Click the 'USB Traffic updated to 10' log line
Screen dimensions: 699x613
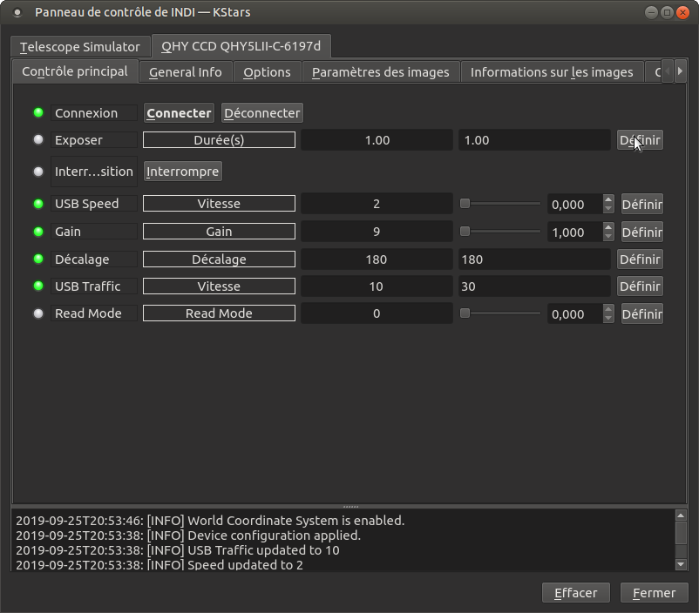click(178, 550)
